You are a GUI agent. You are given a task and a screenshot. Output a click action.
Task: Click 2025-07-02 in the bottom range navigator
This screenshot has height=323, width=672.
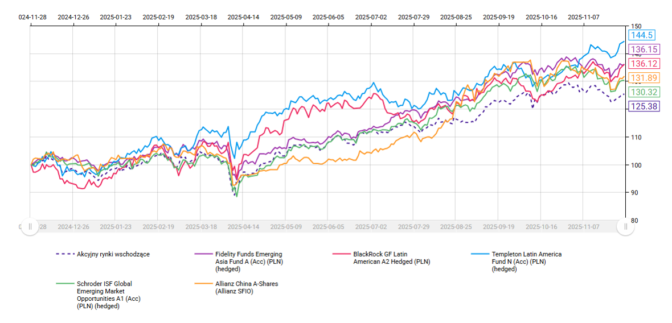[x=370, y=226]
